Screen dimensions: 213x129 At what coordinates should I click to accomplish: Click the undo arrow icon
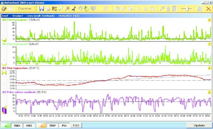(80, 9)
